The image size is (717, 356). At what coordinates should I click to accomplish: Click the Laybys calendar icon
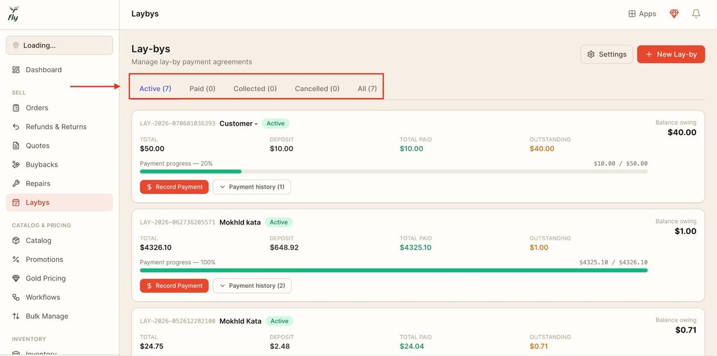(16, 203)
